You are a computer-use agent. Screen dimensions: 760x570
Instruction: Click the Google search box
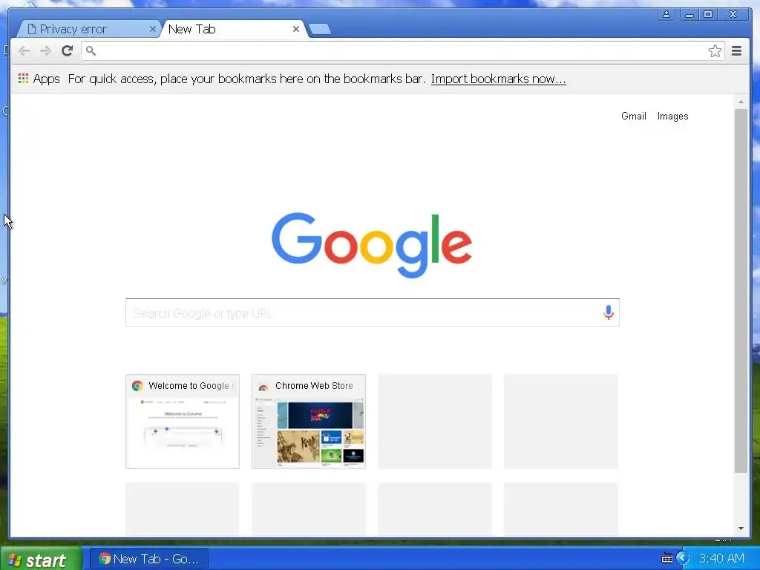point(373,312)
